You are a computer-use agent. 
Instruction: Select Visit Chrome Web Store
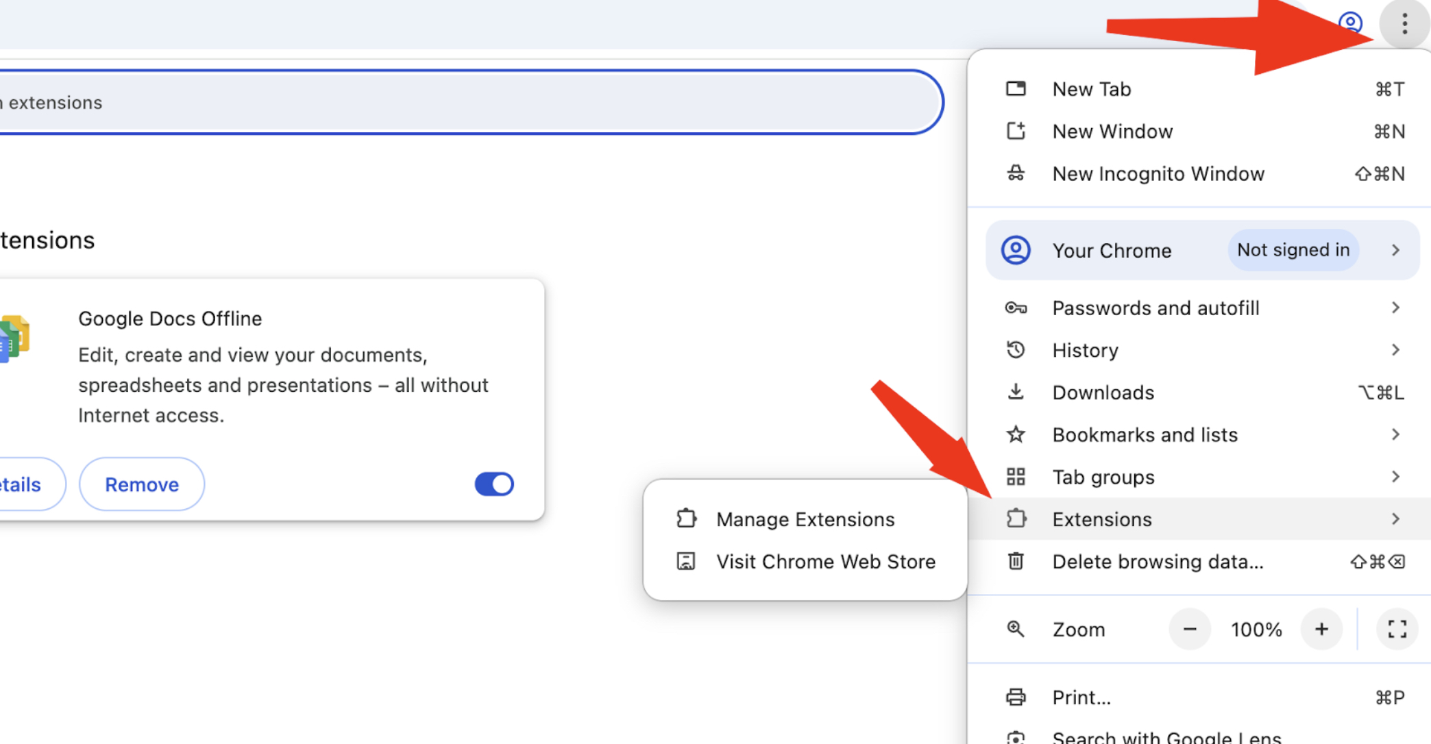[x=805, y=562]
